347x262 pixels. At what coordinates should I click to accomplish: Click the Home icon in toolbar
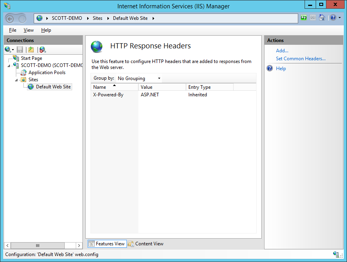coord(322,17)
